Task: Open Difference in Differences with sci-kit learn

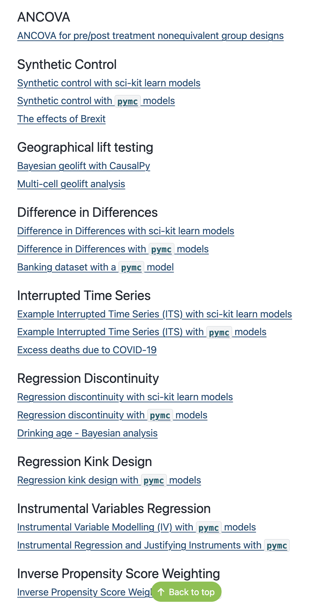Action: click(x=126, y=231)
